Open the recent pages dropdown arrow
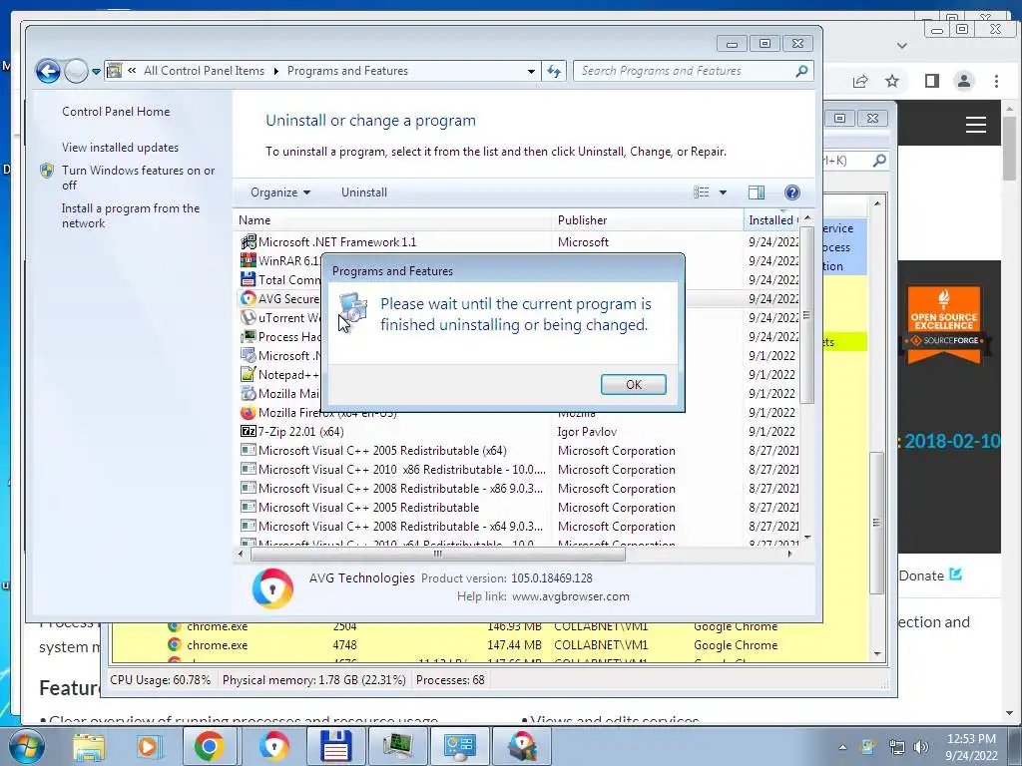1022x766 pixels. (x=97, y=71)
